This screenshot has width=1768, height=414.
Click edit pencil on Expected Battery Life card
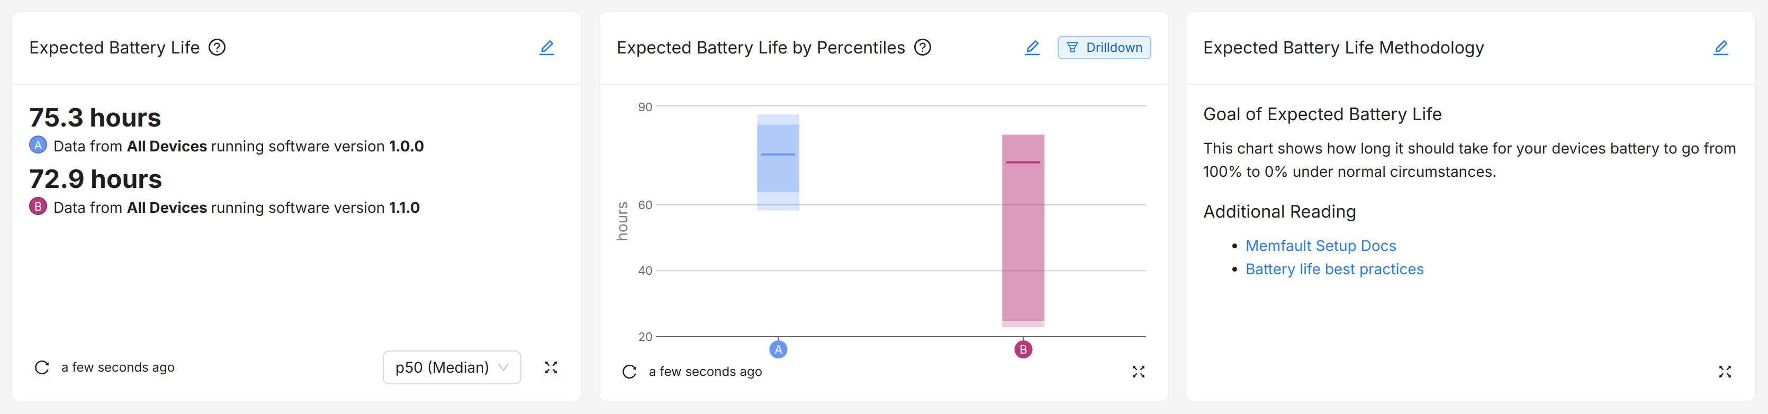click(x=546, y=48)
